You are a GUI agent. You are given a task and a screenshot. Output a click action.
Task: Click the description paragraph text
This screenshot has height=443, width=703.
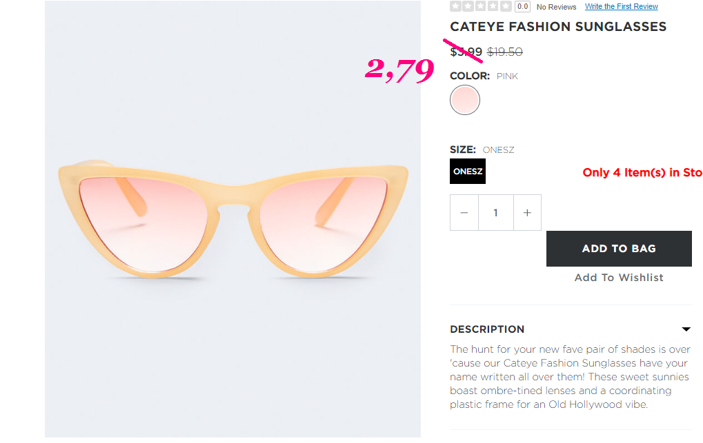(571, 377)
